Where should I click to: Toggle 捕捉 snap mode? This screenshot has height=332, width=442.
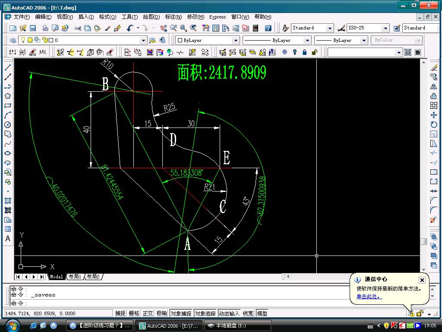pyautogui.click(x=120, y=313)
